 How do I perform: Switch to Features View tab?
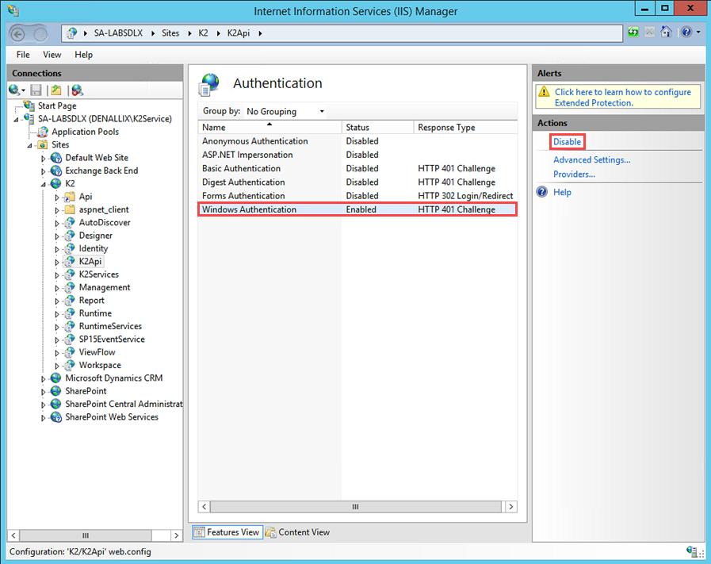[x=227, y=531]
